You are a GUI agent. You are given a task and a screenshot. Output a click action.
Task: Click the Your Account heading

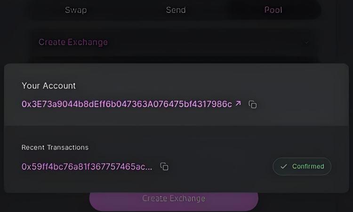(48, 86)
